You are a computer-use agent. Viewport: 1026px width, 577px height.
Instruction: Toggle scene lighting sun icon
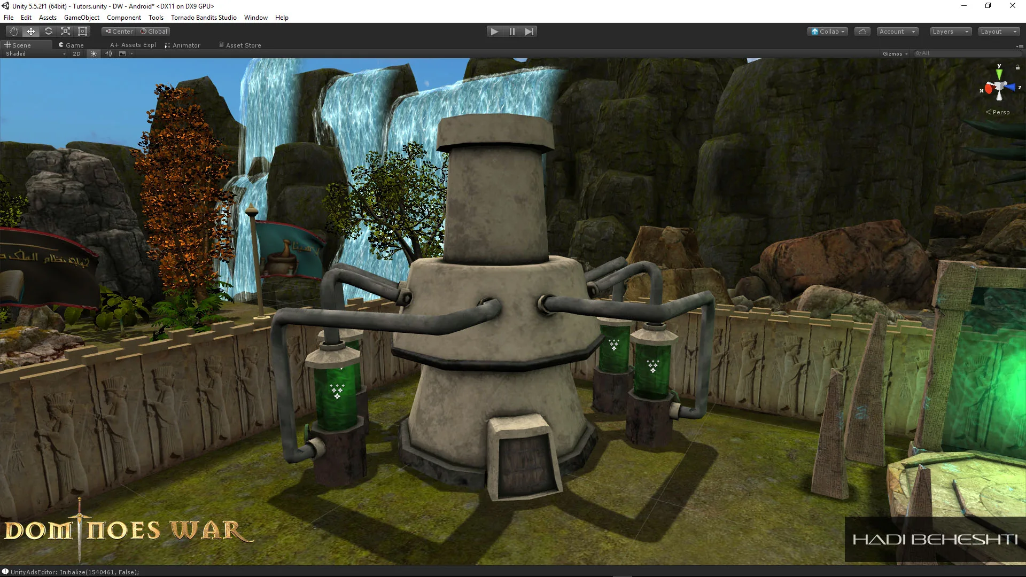(94, 53)
